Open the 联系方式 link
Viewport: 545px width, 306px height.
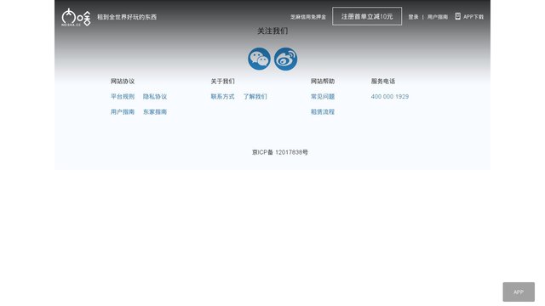point(222,96)
